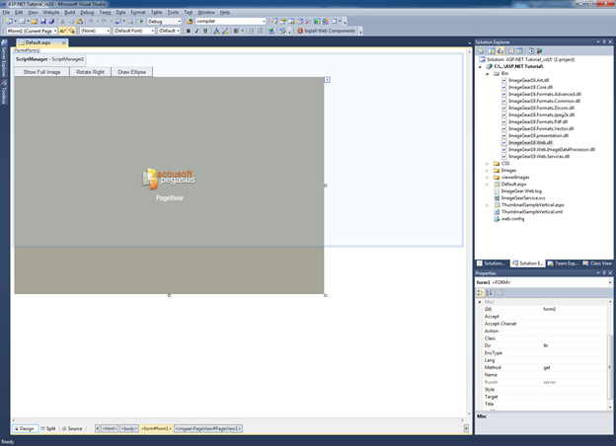Click the Save All icon

[x=51, y=21]
